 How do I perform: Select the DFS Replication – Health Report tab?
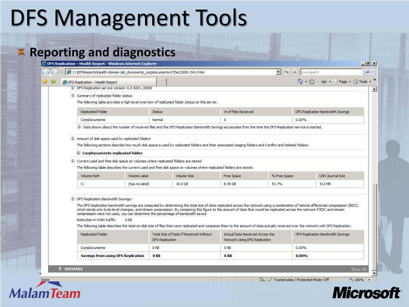[109, 82]
